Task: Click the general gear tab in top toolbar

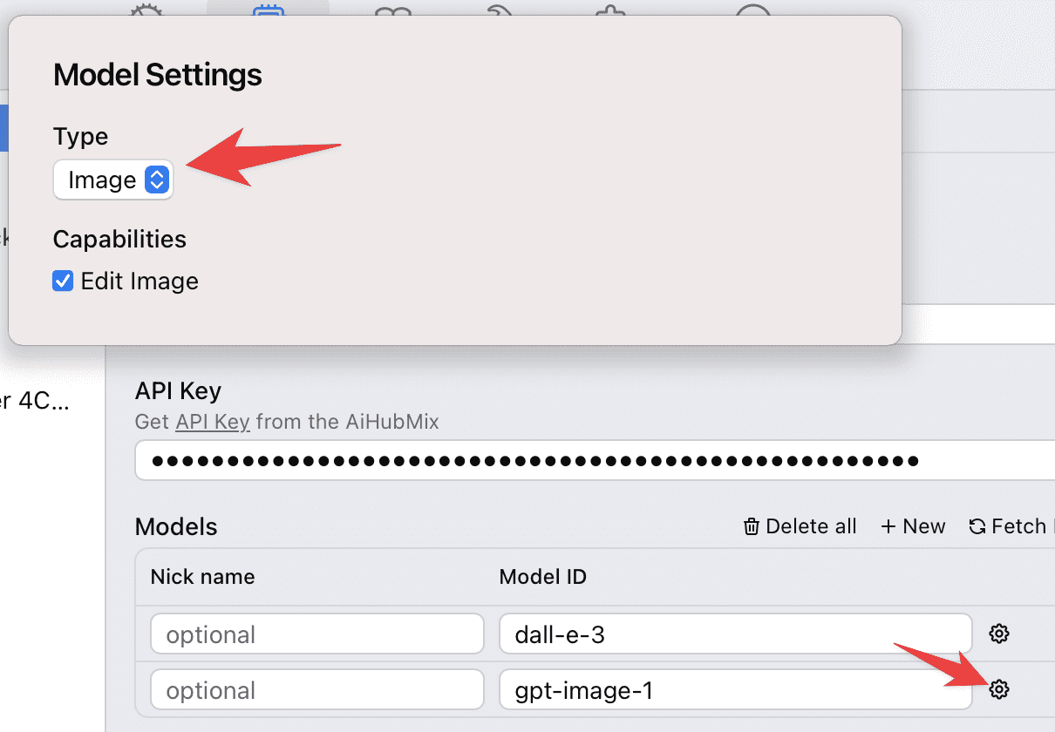Action: 146,9
